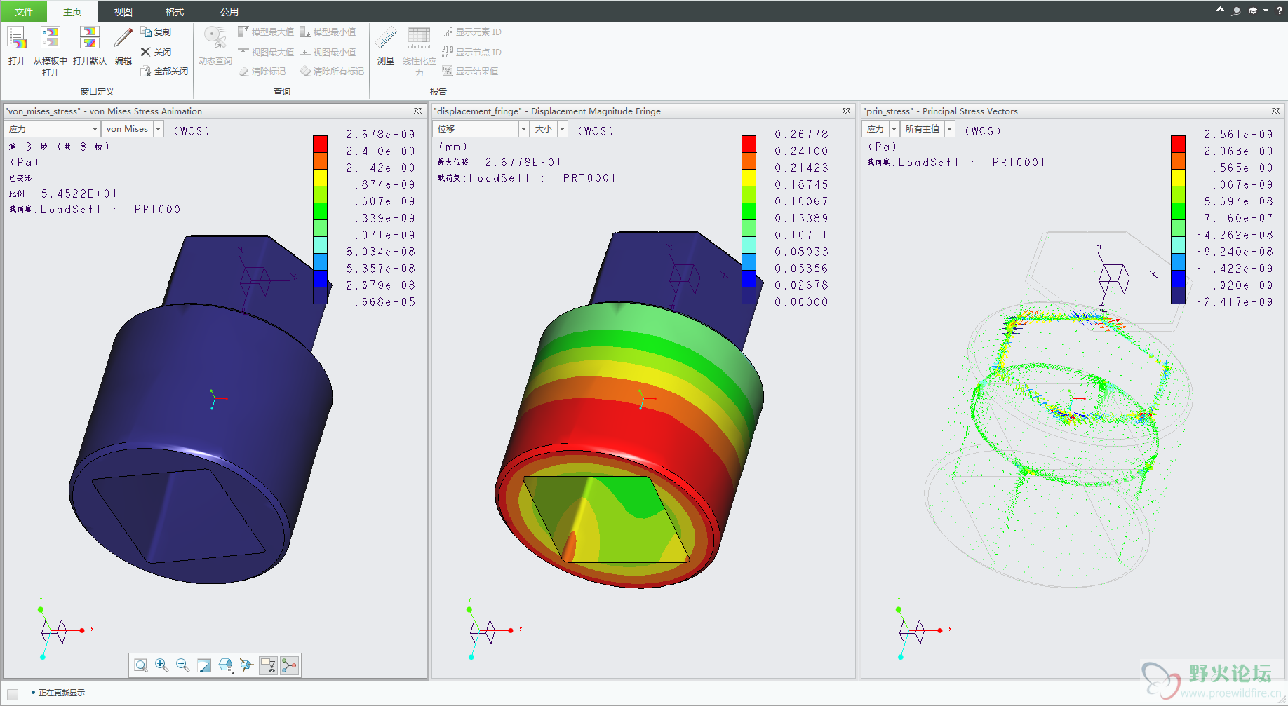This screenshot has width=1288, height=706.
Task: Click the 显示元素 ID icon
Action: pyautogui.click(x=448, y=32)
